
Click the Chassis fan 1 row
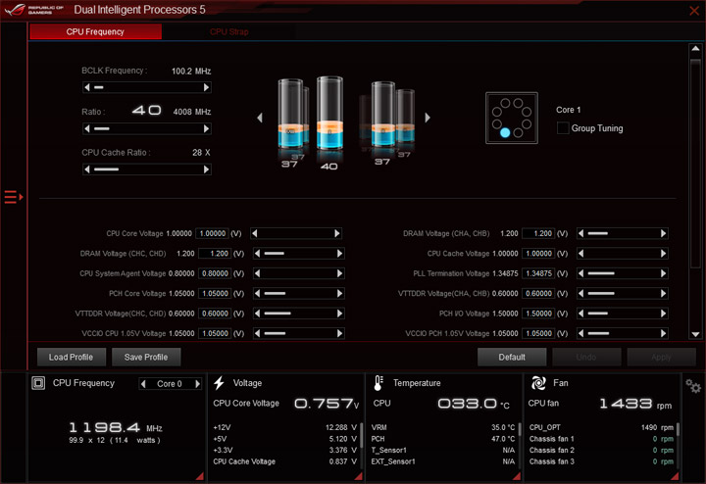[601, 439]
